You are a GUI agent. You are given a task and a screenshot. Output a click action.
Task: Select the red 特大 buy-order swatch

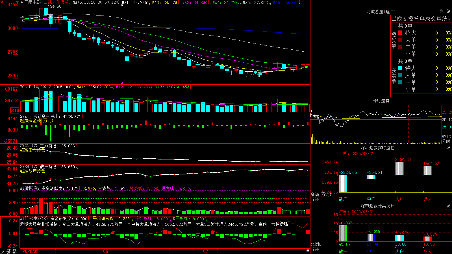tap(400, 33)
